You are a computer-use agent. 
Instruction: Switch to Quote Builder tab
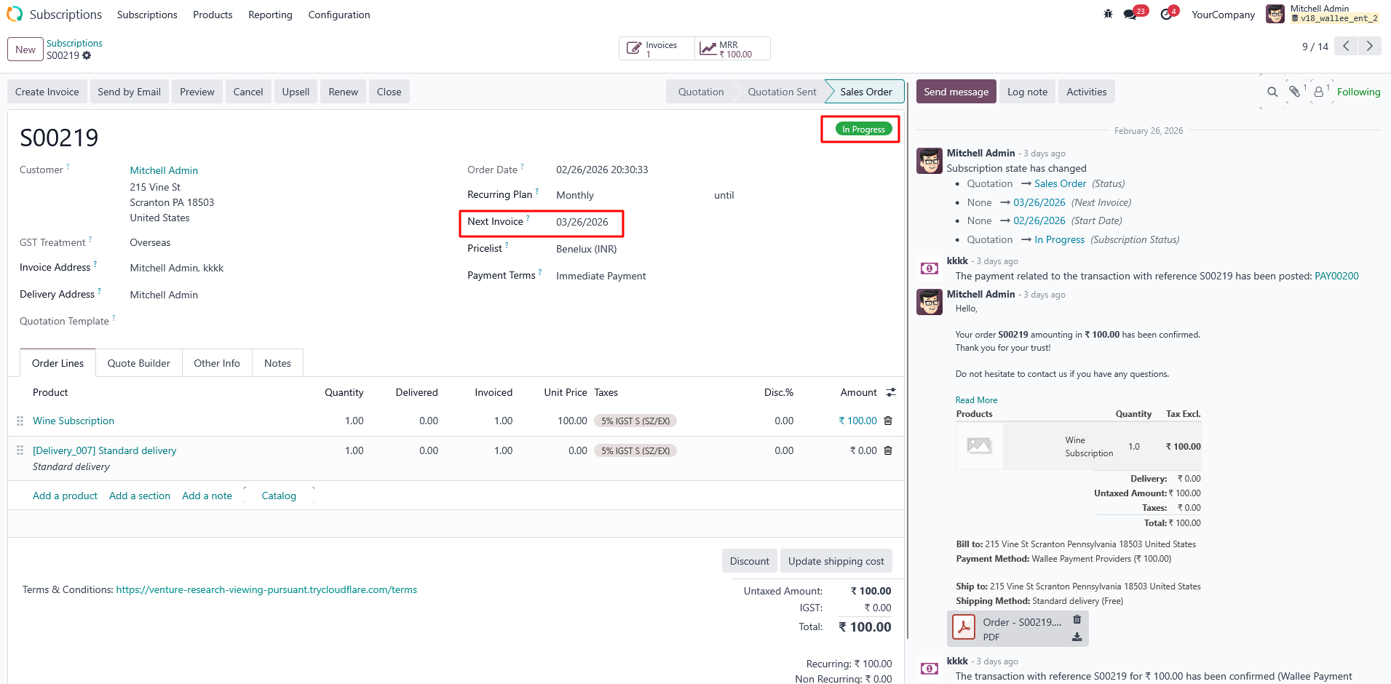click(138, 363)
